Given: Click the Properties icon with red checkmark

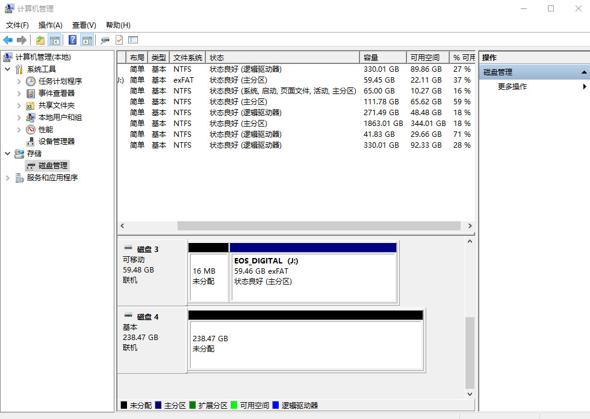Looking at the screenshot, I should (x=119, y=40).
